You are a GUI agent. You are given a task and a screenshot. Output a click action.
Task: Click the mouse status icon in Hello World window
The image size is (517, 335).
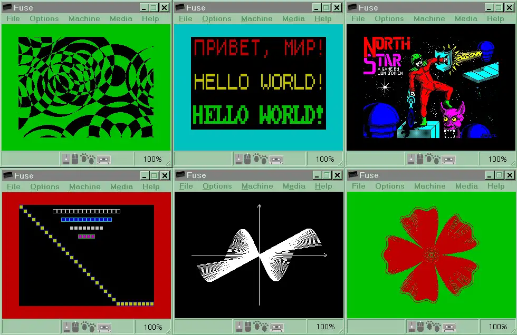pyautogui.click(x=247, y=159)
